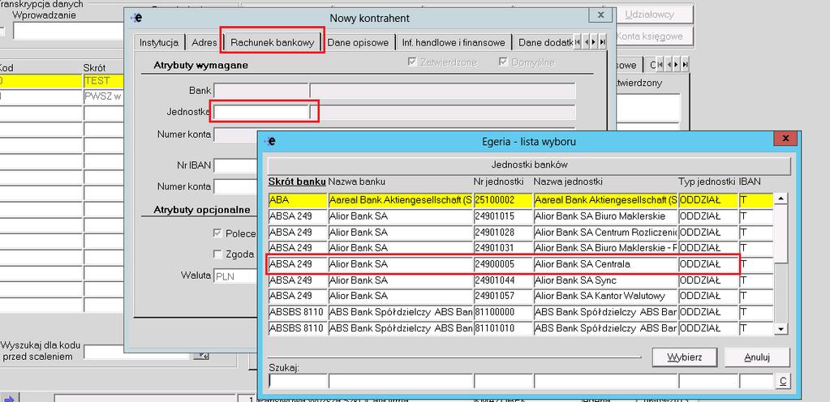The width and height of the screenshot is (830, 402).
Task: Go to the Dane opisowe tab
Action: (x=359, y=43)
